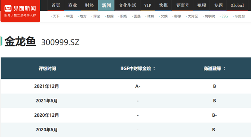Image resolution: width=251 pixels, height=138 pixels.
Task: Select the 2020年6月 date cell
Action: pos(46,130)
